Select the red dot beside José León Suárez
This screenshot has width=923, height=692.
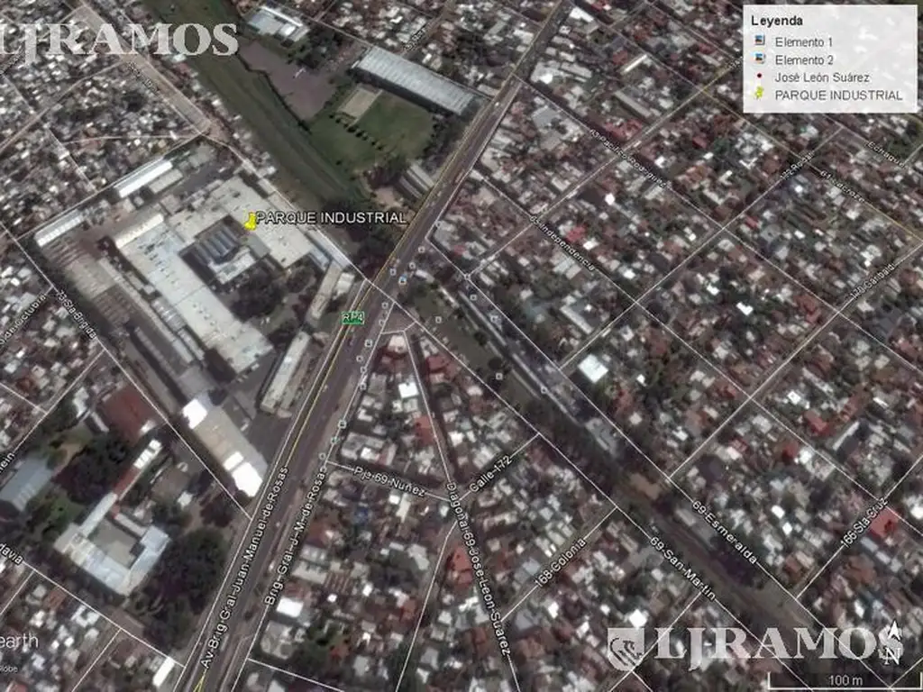coord(760,77)
